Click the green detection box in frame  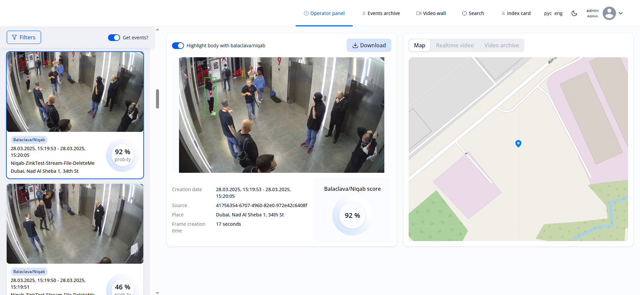tap(210, 97)
